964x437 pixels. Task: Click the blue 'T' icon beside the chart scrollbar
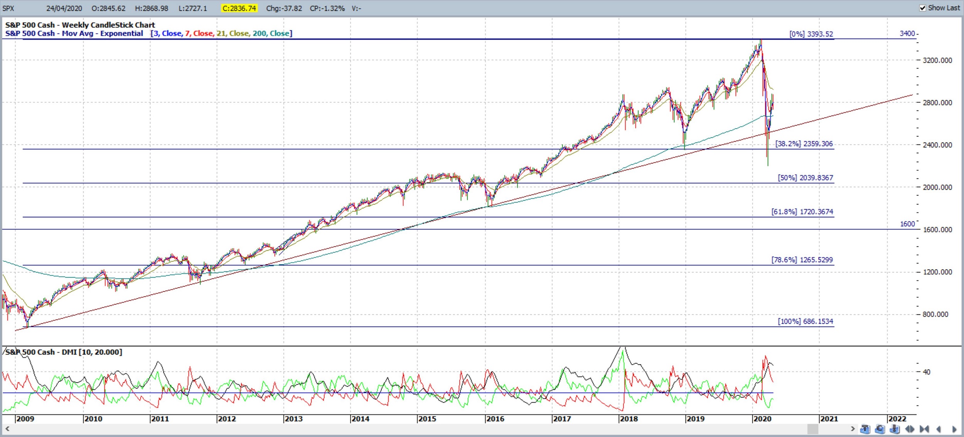[x=865, y=429]
